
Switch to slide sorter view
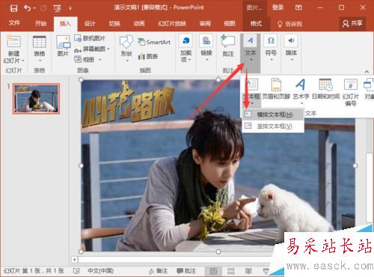(x=231, y=271)
